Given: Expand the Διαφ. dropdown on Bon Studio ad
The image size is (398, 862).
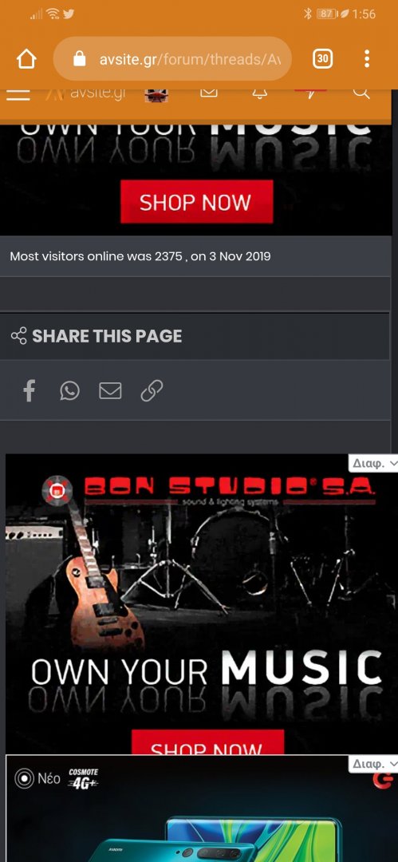Looking at the screenshot, I should coord(373,464).
